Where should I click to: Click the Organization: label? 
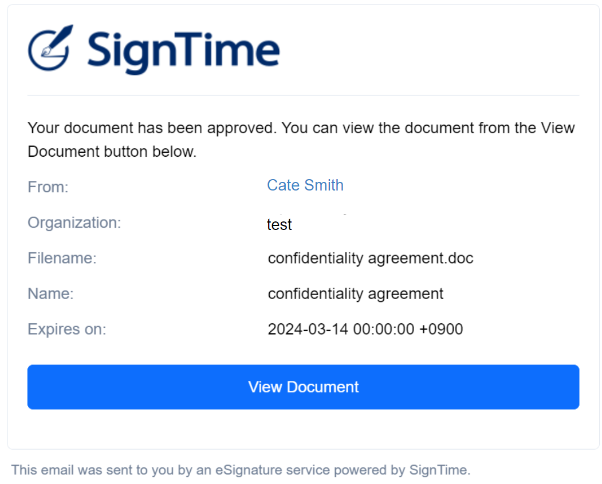(74, 223)
